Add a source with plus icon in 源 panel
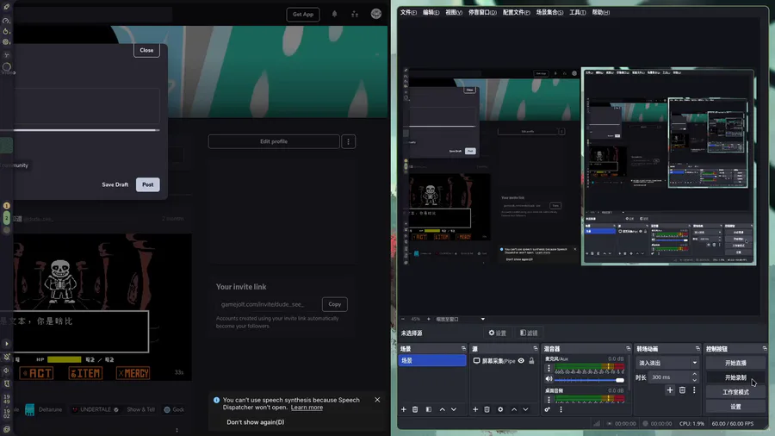 coord(475,409)
